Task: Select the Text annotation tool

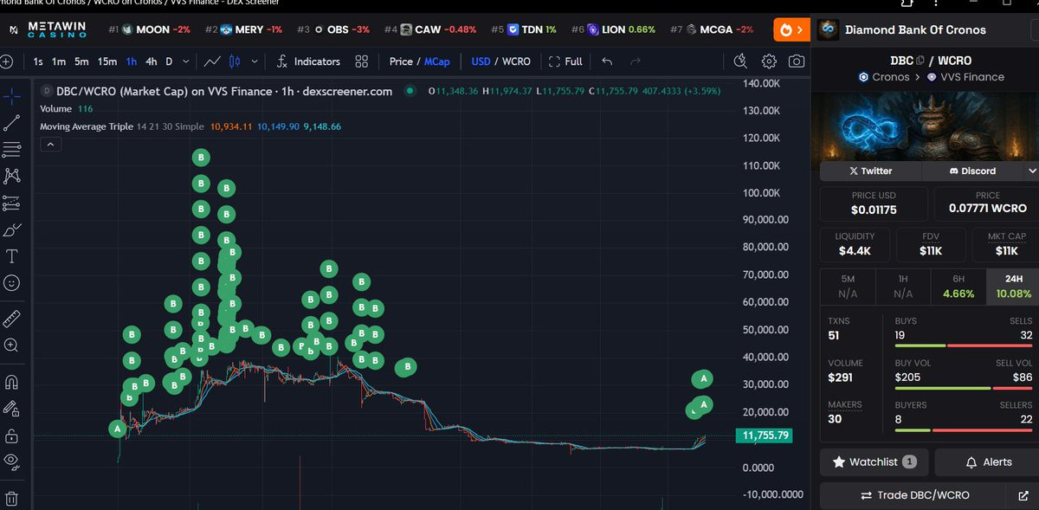Action: pyautogui.click(x=12, y=256)
